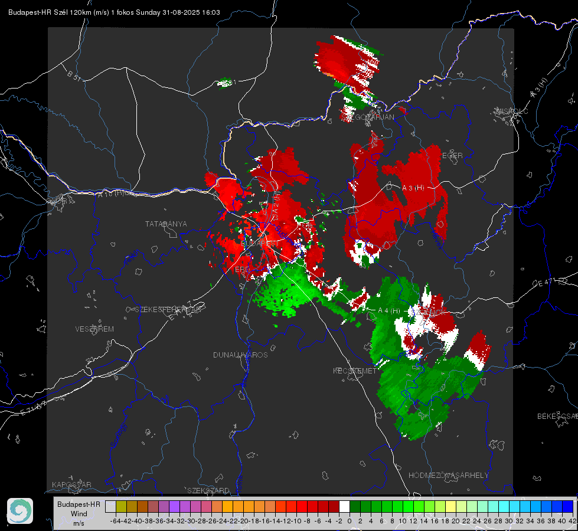Click the DUNAUJVAROS city label
This screenshot has height=531, width=578.
tap(240, 355)
